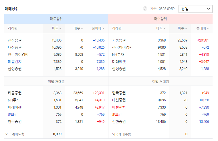Click 미래에셋 in the 매수상위 top list

pos(119,62)
